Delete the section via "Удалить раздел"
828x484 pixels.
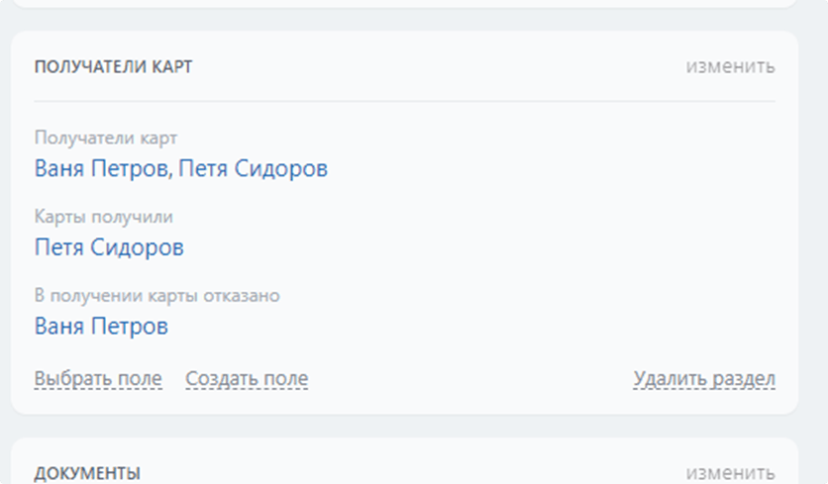tap(704, 378)
